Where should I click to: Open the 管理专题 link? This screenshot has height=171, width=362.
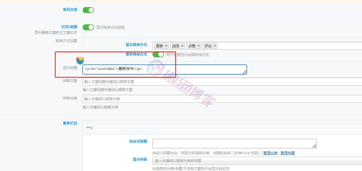287,153
